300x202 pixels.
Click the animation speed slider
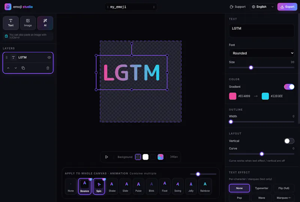point(203,174)
